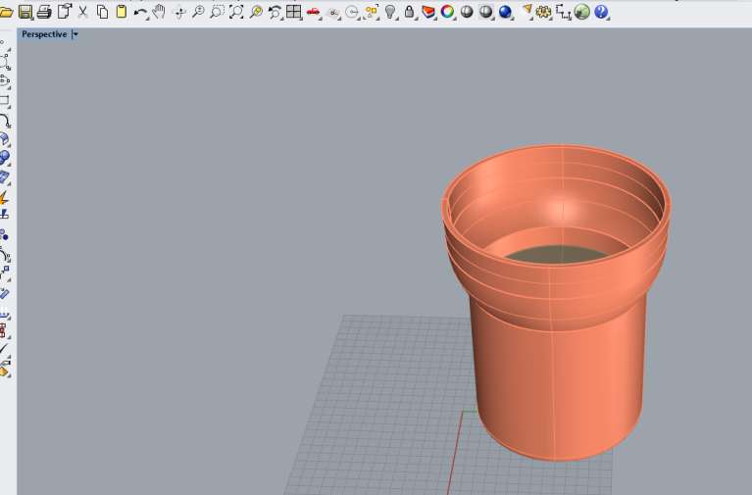Click the Dimension tool icon
This screenshot has width=752, height=495.
tap(563, 12)
